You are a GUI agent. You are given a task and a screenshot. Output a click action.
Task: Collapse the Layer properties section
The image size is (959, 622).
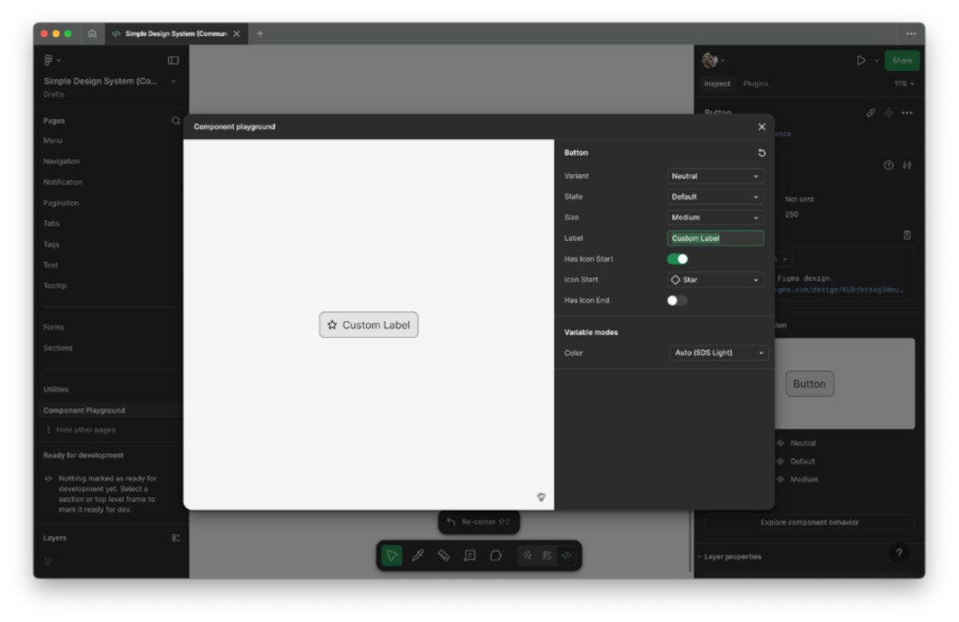(729, 557)
